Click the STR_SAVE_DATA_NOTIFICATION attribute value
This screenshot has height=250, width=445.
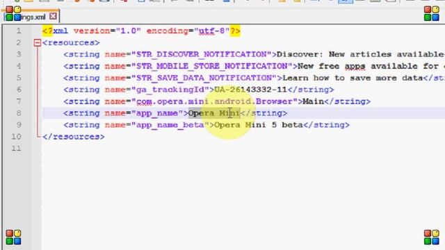pos(204,78)
